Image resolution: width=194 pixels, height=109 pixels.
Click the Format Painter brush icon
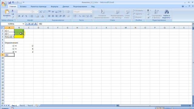coord(12,17)
